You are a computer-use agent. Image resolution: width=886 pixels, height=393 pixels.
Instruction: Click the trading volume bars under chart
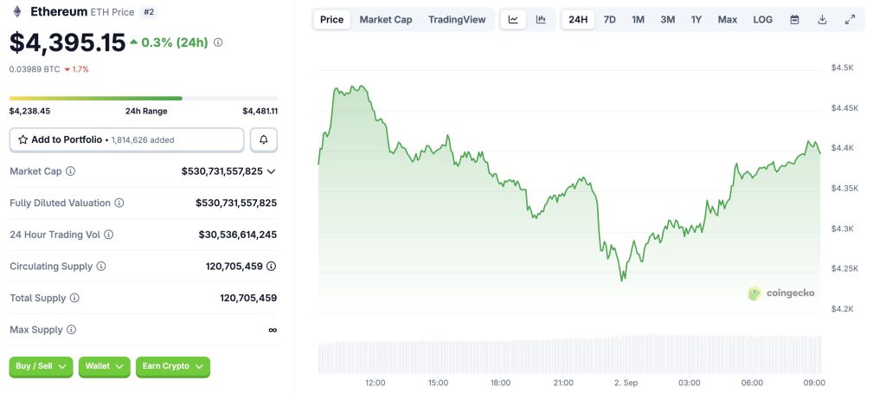(569, 355)
